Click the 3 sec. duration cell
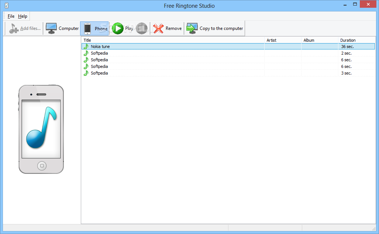 (x=347, y=73)
